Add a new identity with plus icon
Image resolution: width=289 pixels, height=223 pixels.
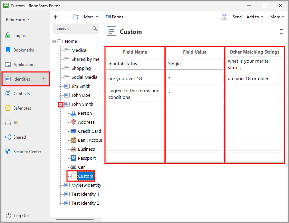pos(44,79)
